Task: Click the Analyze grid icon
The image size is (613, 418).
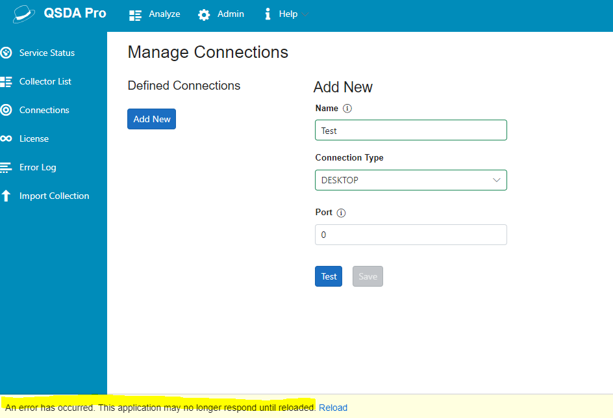Action: click(x=135, y=15)
